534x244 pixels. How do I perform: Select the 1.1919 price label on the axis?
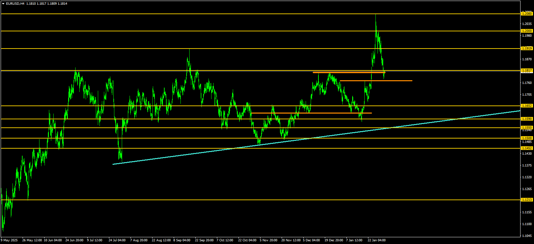[x=527, y=49]
